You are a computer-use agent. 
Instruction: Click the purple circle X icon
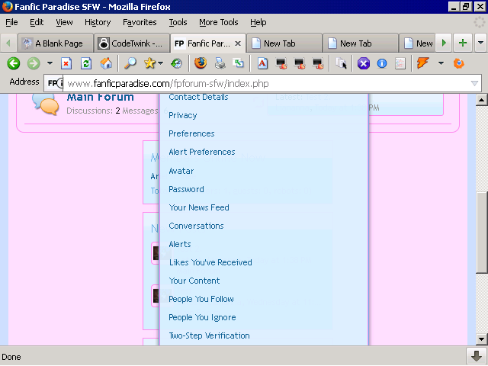pyautogui.click(x=364, y=63)
